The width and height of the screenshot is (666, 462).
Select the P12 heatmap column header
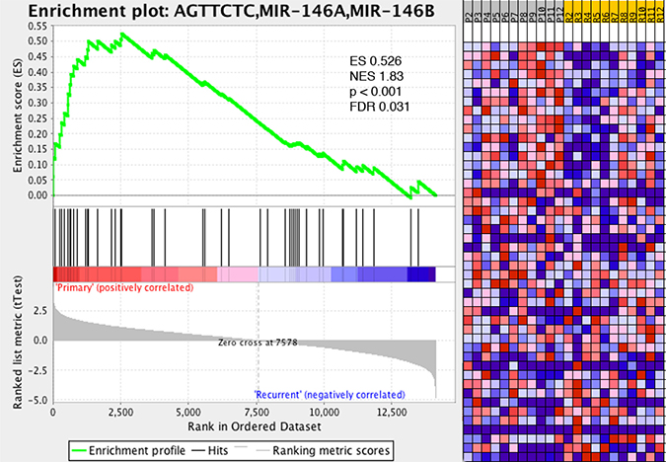tap(559, 17)
